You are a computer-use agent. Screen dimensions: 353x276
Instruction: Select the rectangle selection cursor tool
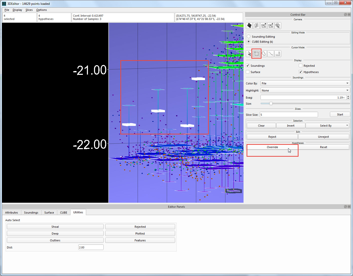pos(256,54)
